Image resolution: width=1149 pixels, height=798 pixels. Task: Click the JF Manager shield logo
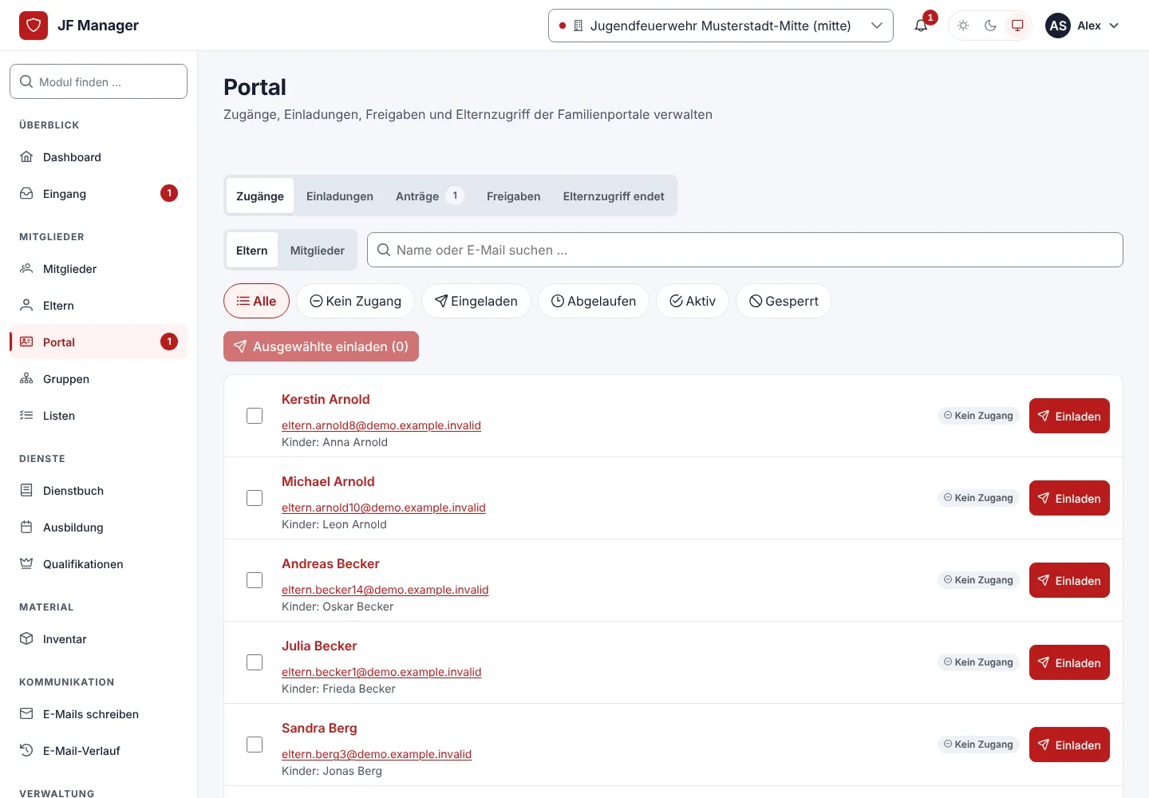[34, 26]
